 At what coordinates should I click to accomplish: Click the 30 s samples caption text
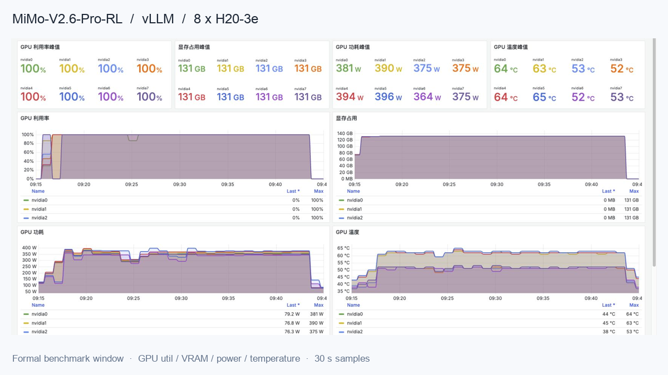point(342,358)
